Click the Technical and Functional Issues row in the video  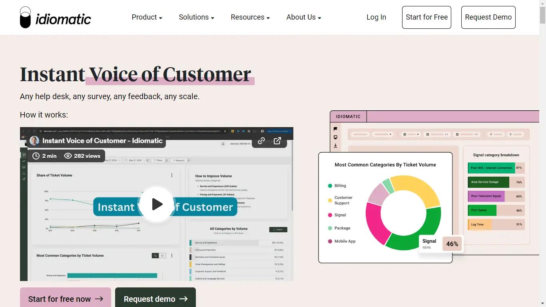tap(238, 257)
